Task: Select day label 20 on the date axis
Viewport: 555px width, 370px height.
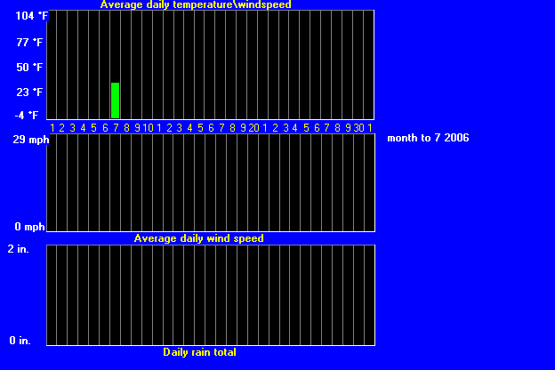Action: coord(253,128)
